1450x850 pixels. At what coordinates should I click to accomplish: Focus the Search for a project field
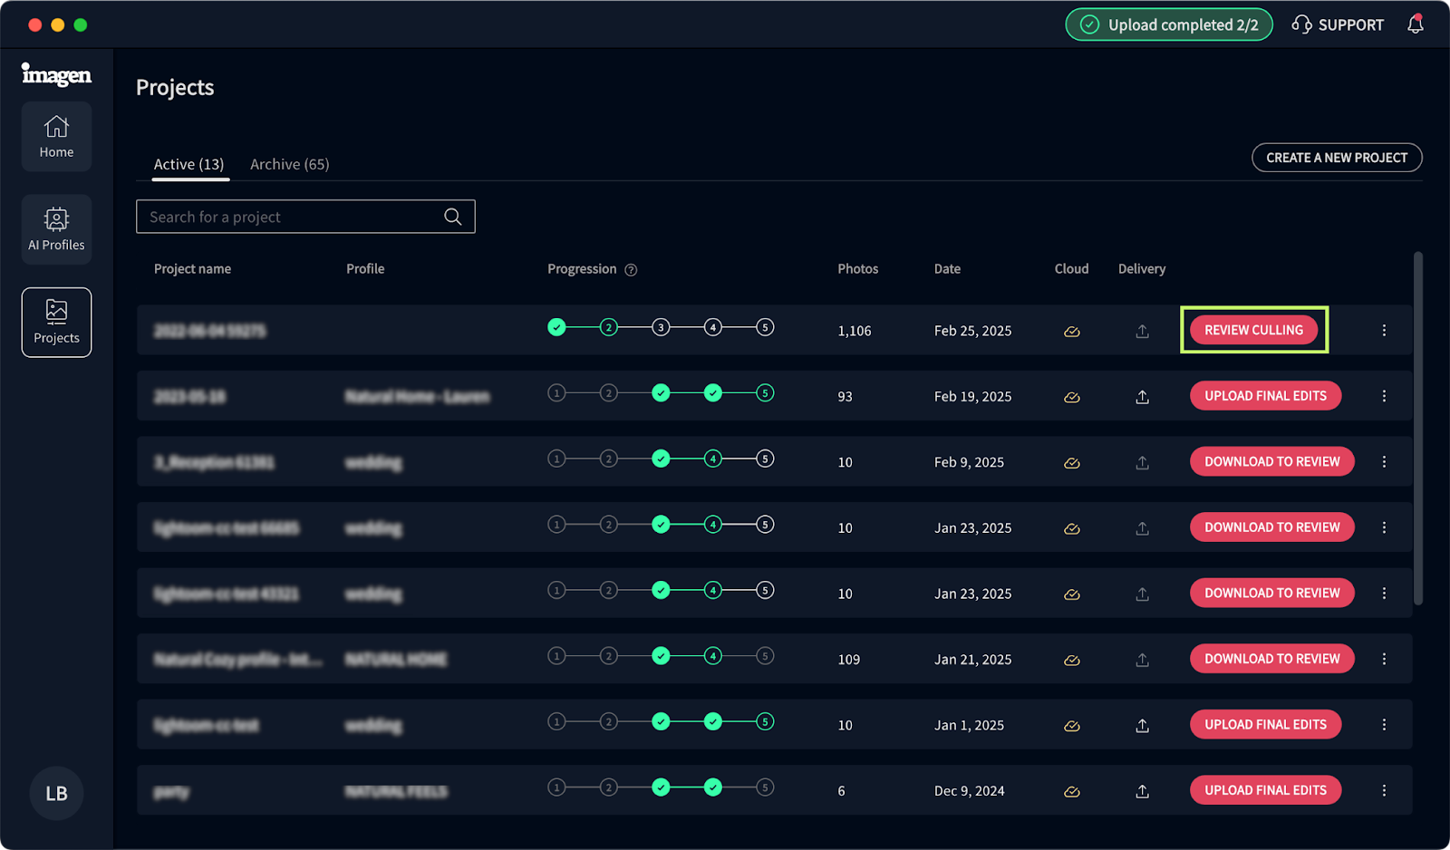pos(305,217)
